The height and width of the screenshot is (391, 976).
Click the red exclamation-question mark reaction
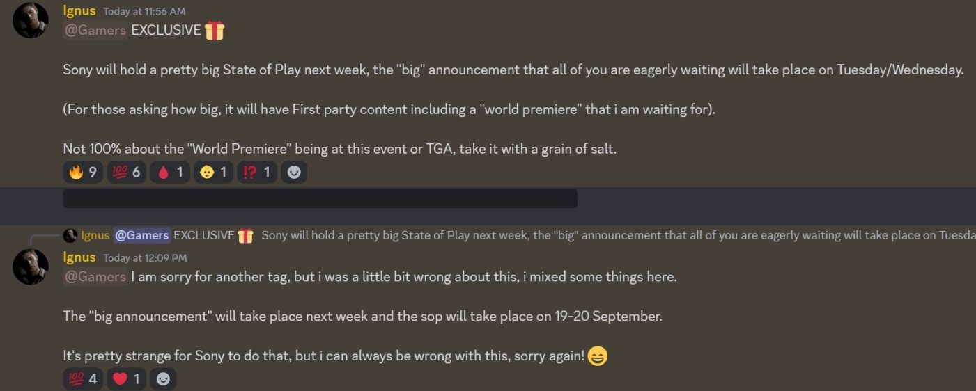coord(256,173)
